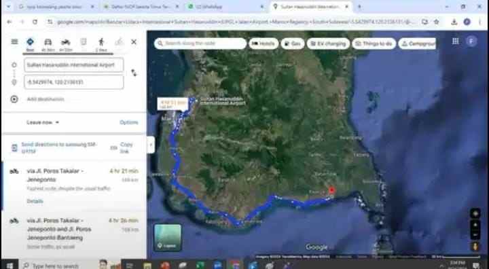This screenshot has width=489, height=269.
Task: Show your location on the map
Action: click(475, 213)
